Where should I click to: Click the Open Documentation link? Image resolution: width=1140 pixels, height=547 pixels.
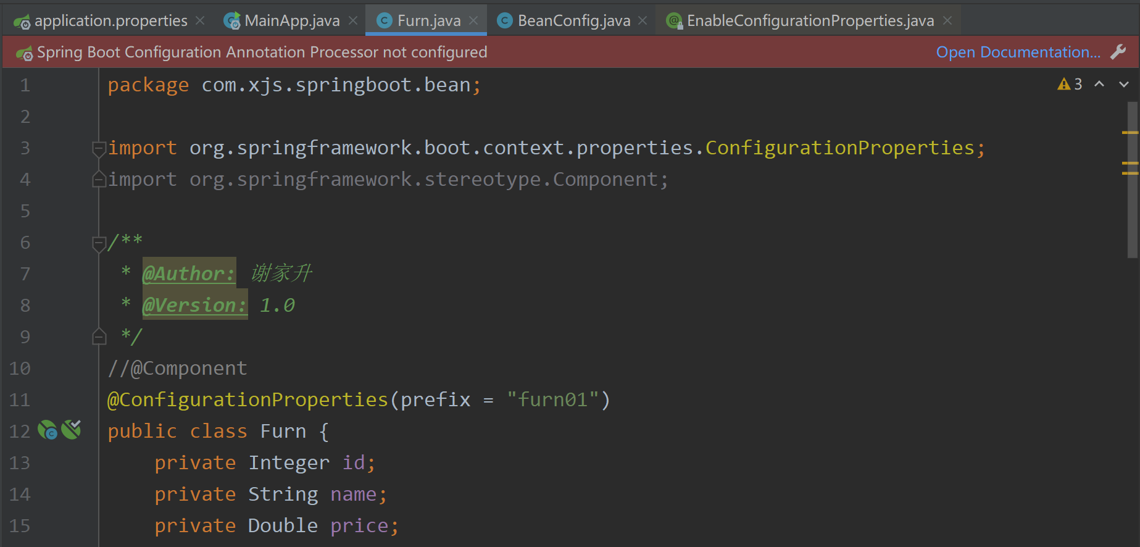[x=1018, y=52]
